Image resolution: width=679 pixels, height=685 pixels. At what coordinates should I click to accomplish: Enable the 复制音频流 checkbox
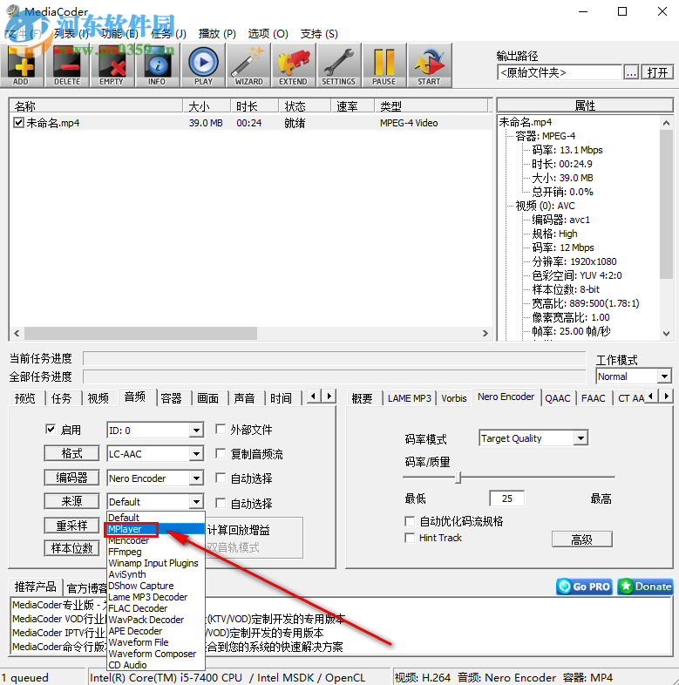pyautogui.click(x=221, y=454)
